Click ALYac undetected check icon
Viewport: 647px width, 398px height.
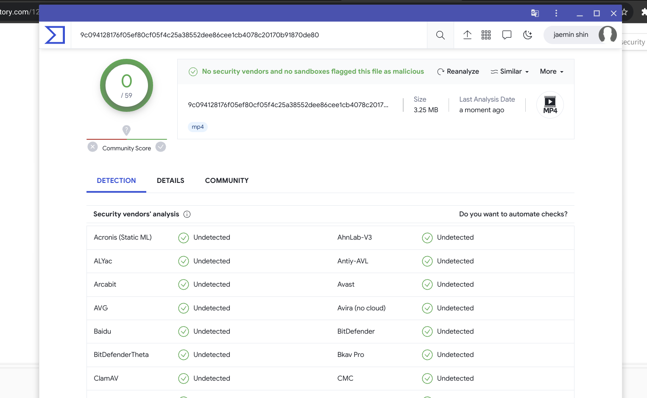[184, 261]
